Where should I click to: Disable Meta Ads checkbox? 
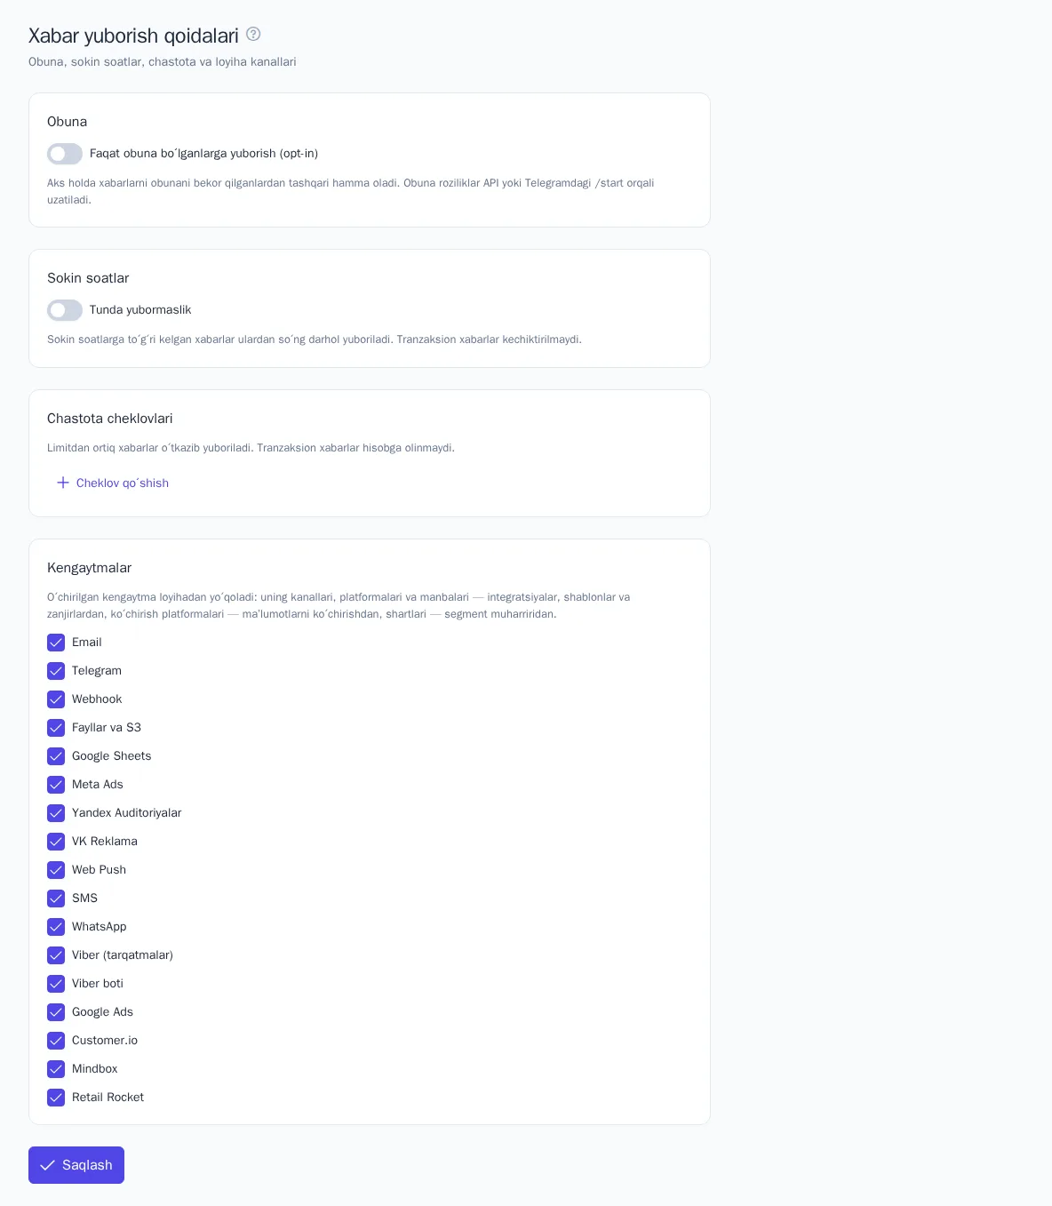56,785
